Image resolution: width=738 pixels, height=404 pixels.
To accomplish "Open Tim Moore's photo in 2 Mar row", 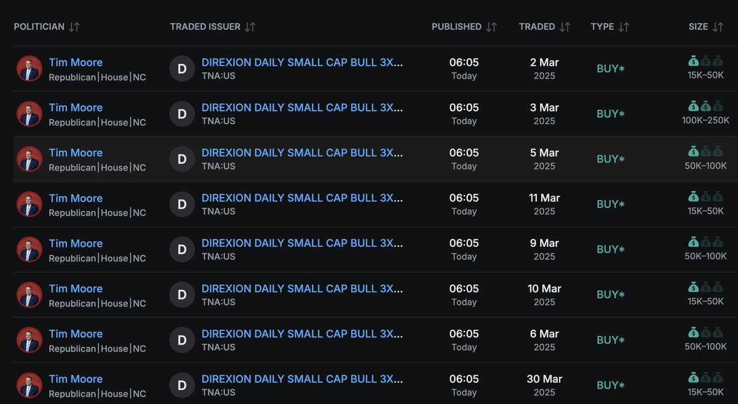I will click(30, 69).
